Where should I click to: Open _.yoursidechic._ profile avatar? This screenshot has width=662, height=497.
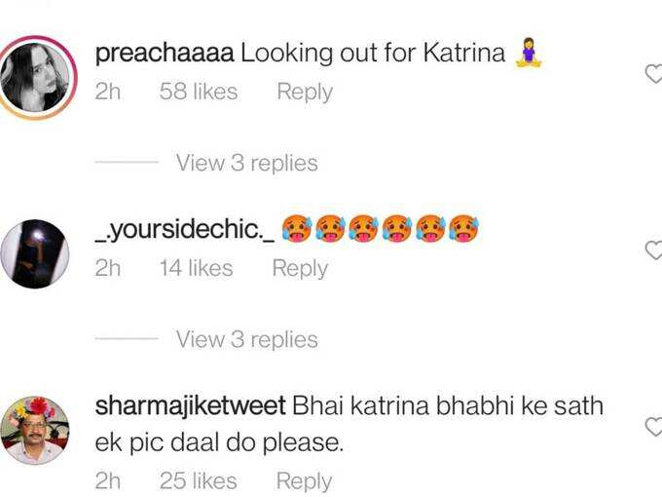coord(35,254)
